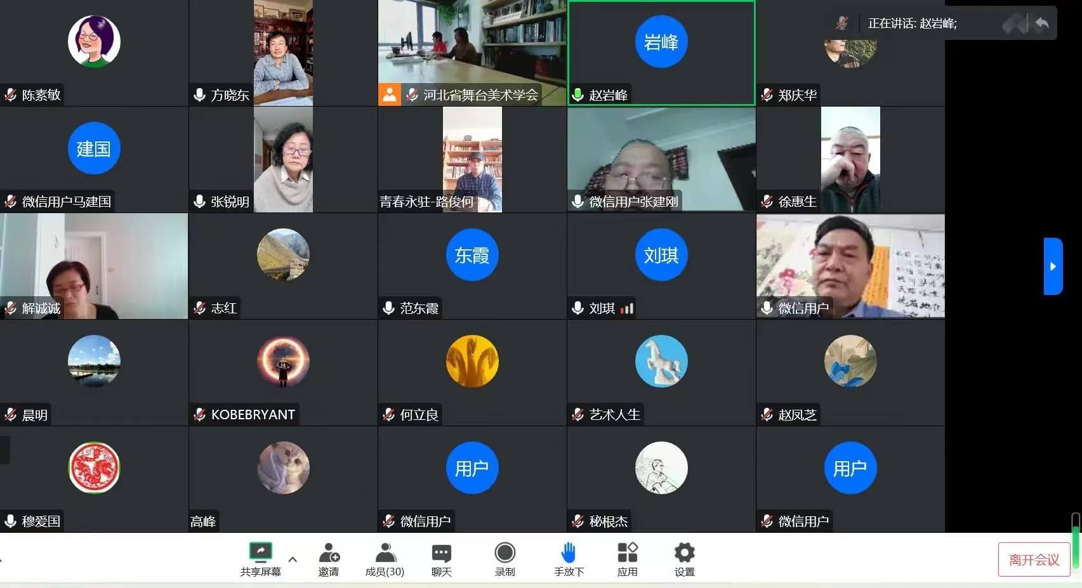Viewport: 1082px width, 588px height.
Task: Select the KOBEBRYANT participant tile
Action: (x=283, y=372)
